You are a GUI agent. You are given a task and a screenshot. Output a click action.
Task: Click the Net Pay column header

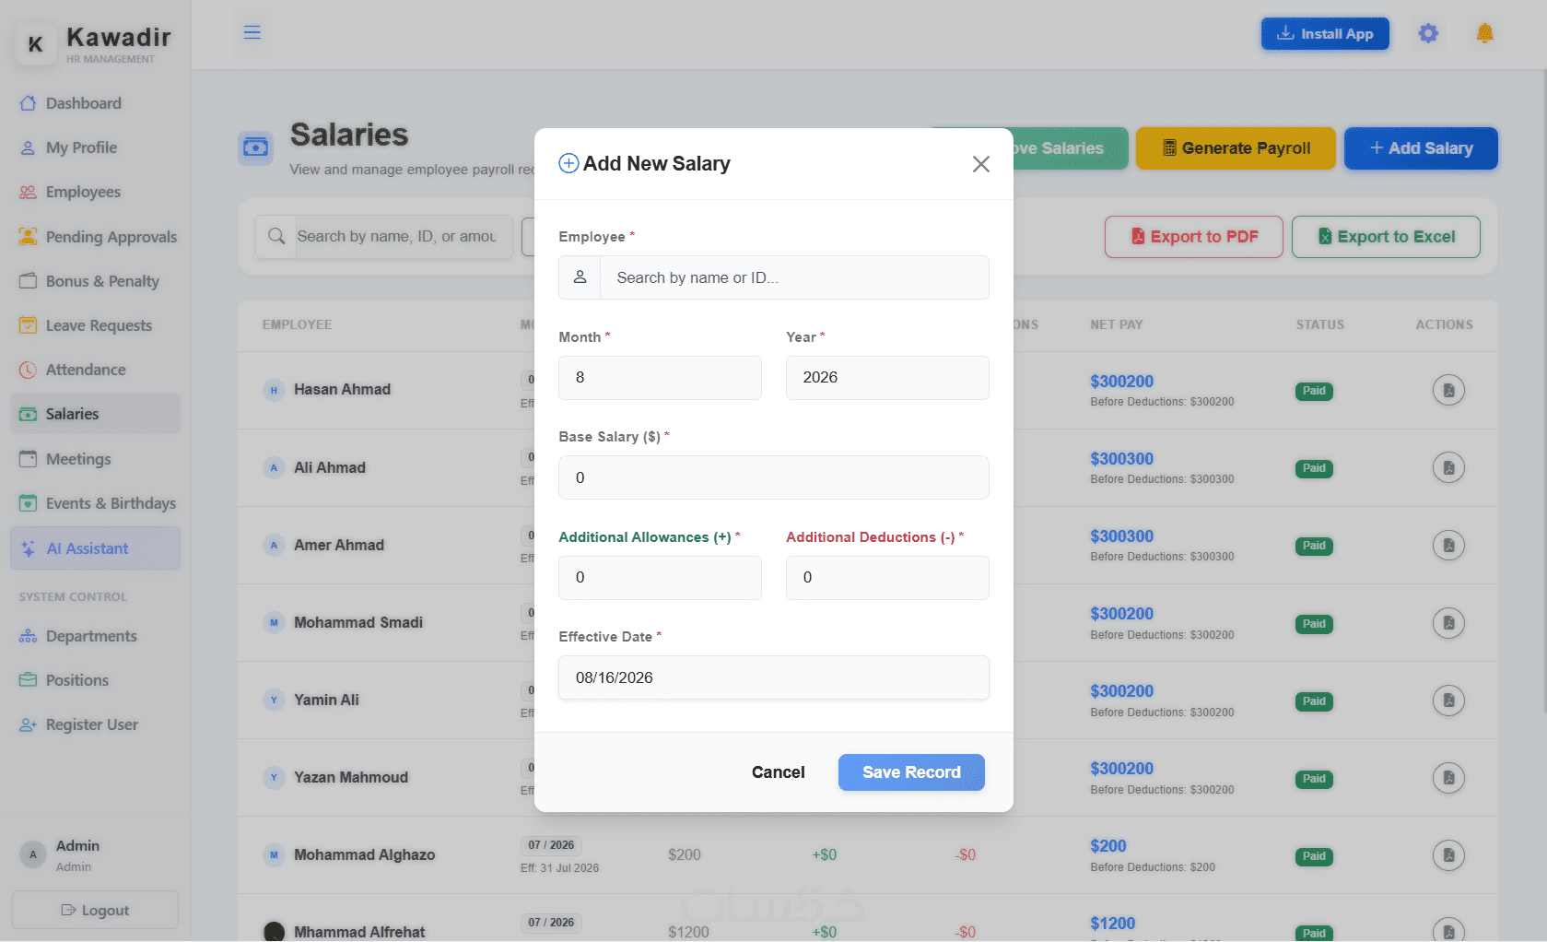click(x=1117, y=324)
